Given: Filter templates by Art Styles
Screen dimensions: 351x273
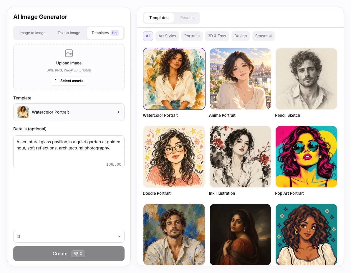Looking at the screenshot, I should [x=167, y=36].
